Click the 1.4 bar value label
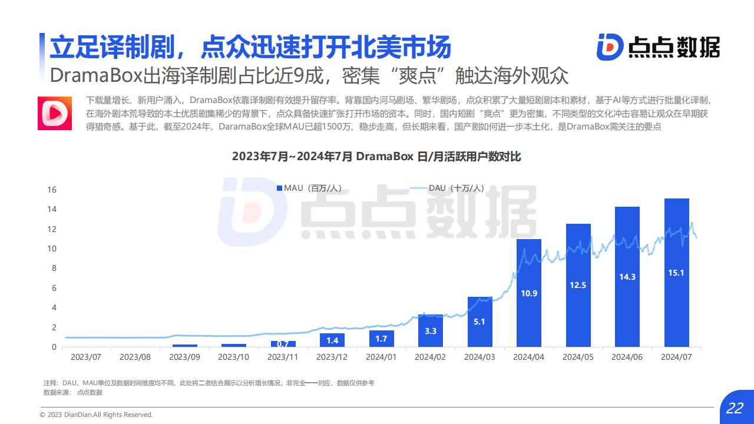The height and width of the screenshot is (424, 754). click(332, 340)
